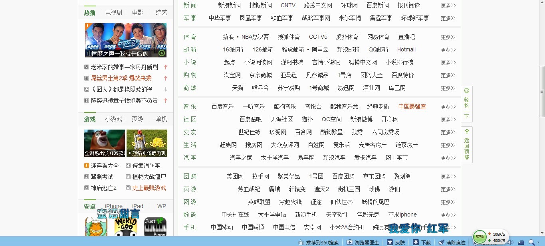Image resolution: width=545 pixels, height=246 pixels.
Task: Switch to the 综艺 tab
Action: point(162,13)
